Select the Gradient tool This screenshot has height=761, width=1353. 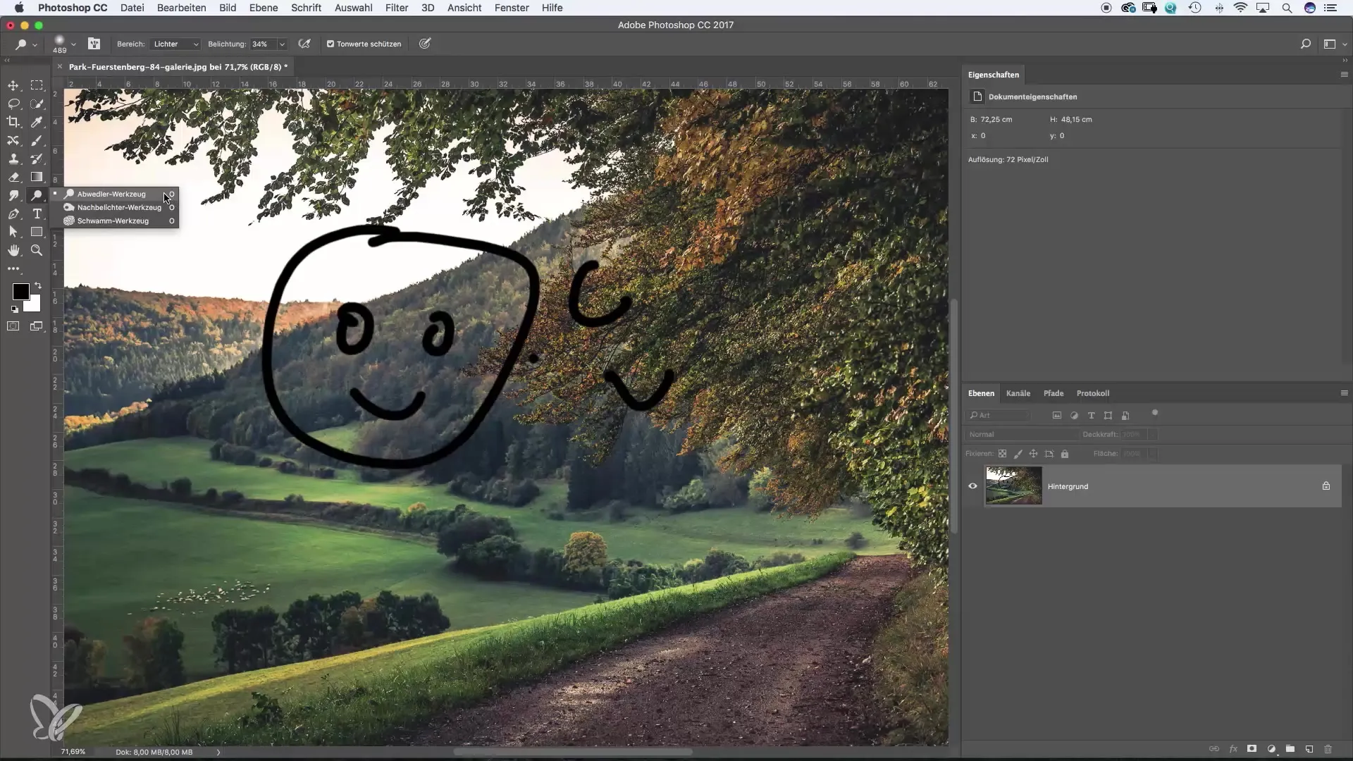37,177
